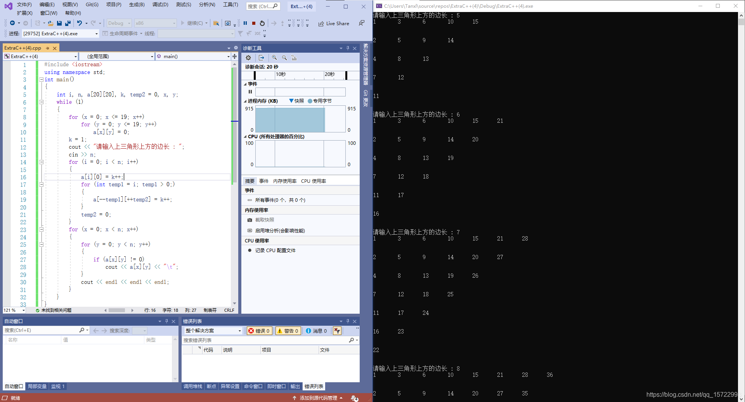Click the Navigate Backward arrow icon

[12, 23]
